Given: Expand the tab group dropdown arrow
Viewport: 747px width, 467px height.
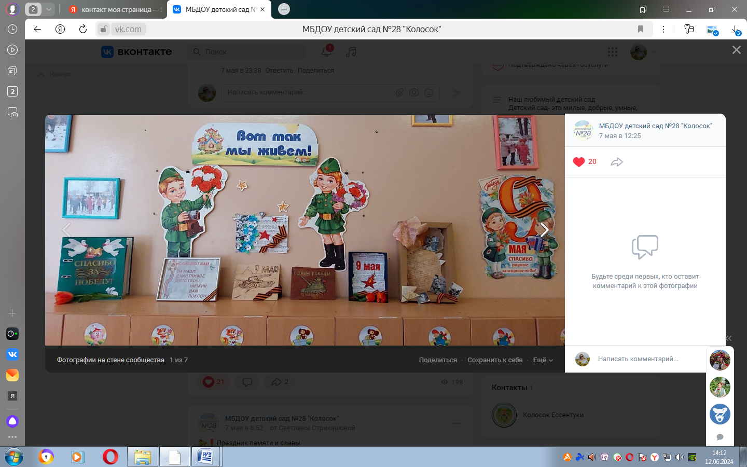Looking at the screenshot, I should coord(48,9).
